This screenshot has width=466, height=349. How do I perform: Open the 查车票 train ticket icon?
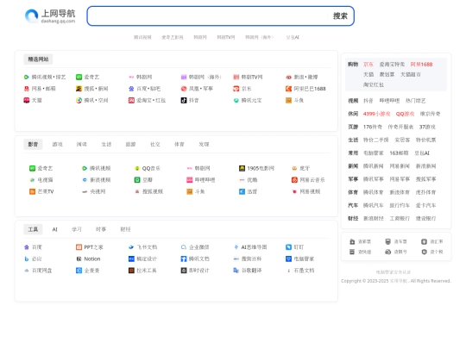[x=387, y=241]
